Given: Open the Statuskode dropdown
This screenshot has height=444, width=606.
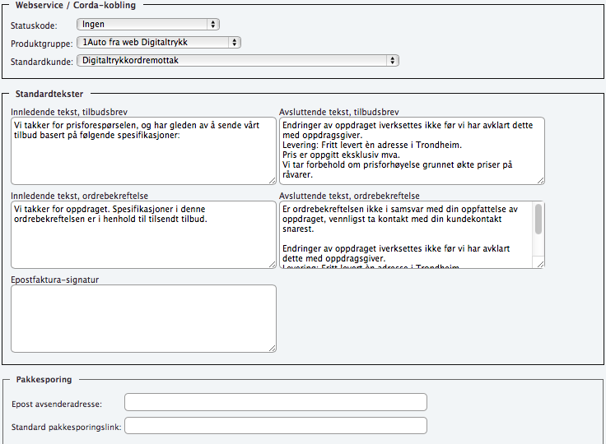Looking at the screenshot, I should (150, 25).
